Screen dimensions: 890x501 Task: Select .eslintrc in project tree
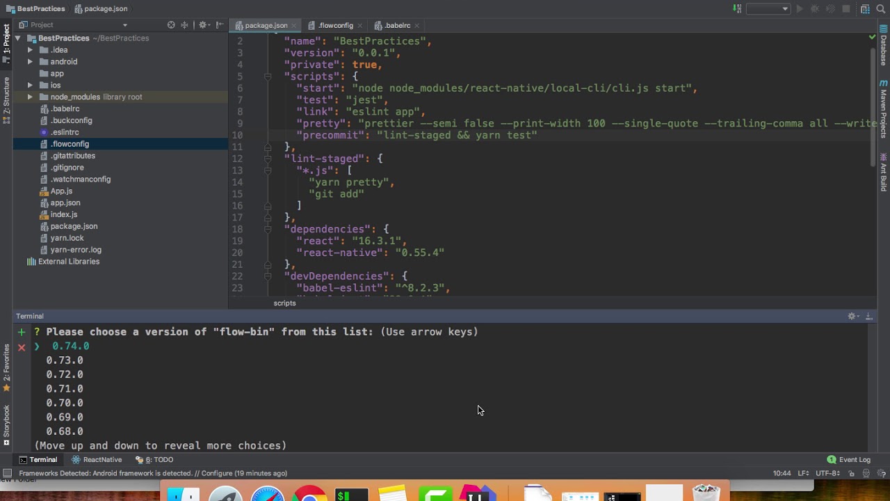tap(65, 132)
